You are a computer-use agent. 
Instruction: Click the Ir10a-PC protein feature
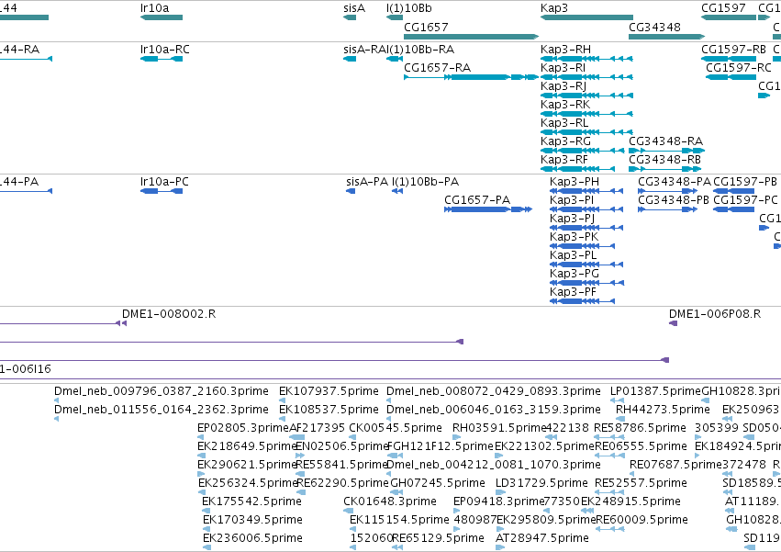162,191
